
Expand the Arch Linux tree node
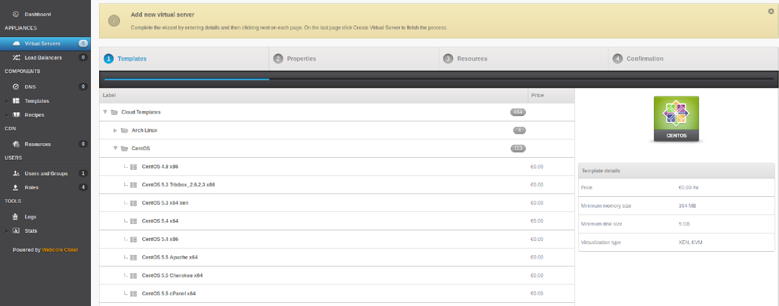click(115, 131)
